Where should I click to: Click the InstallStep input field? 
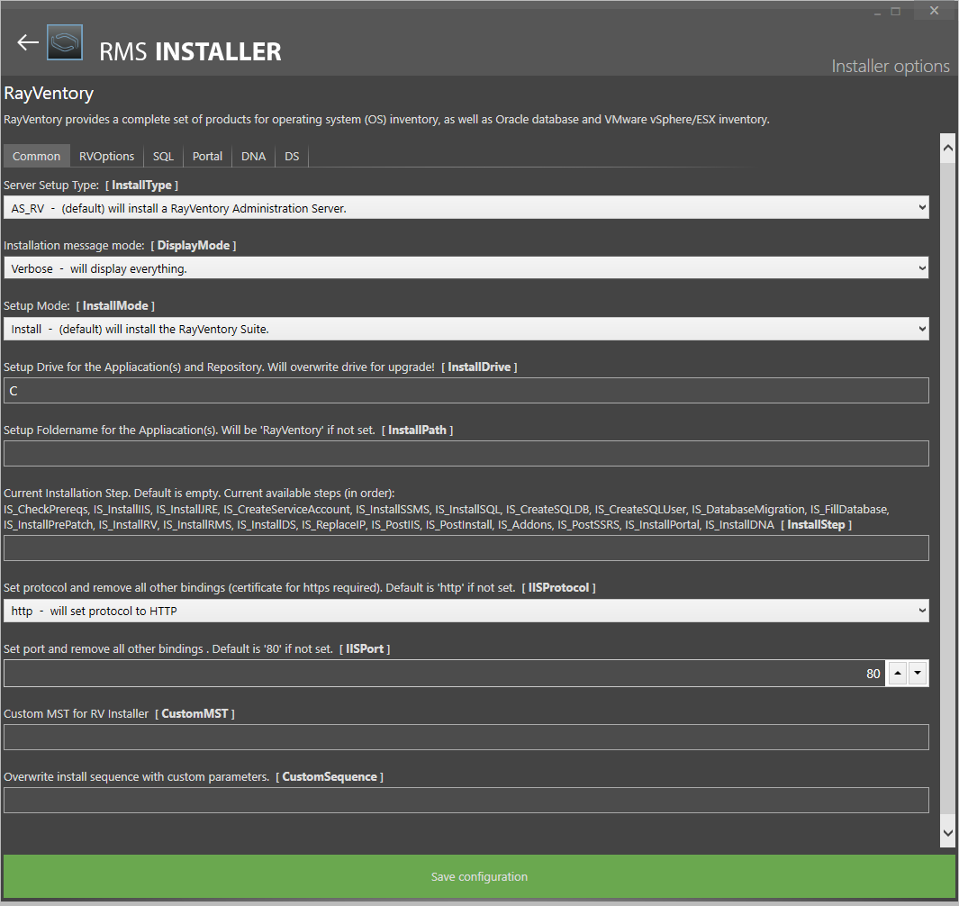[466, 548]
